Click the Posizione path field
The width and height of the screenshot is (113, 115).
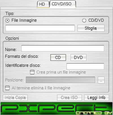[60, 80]
